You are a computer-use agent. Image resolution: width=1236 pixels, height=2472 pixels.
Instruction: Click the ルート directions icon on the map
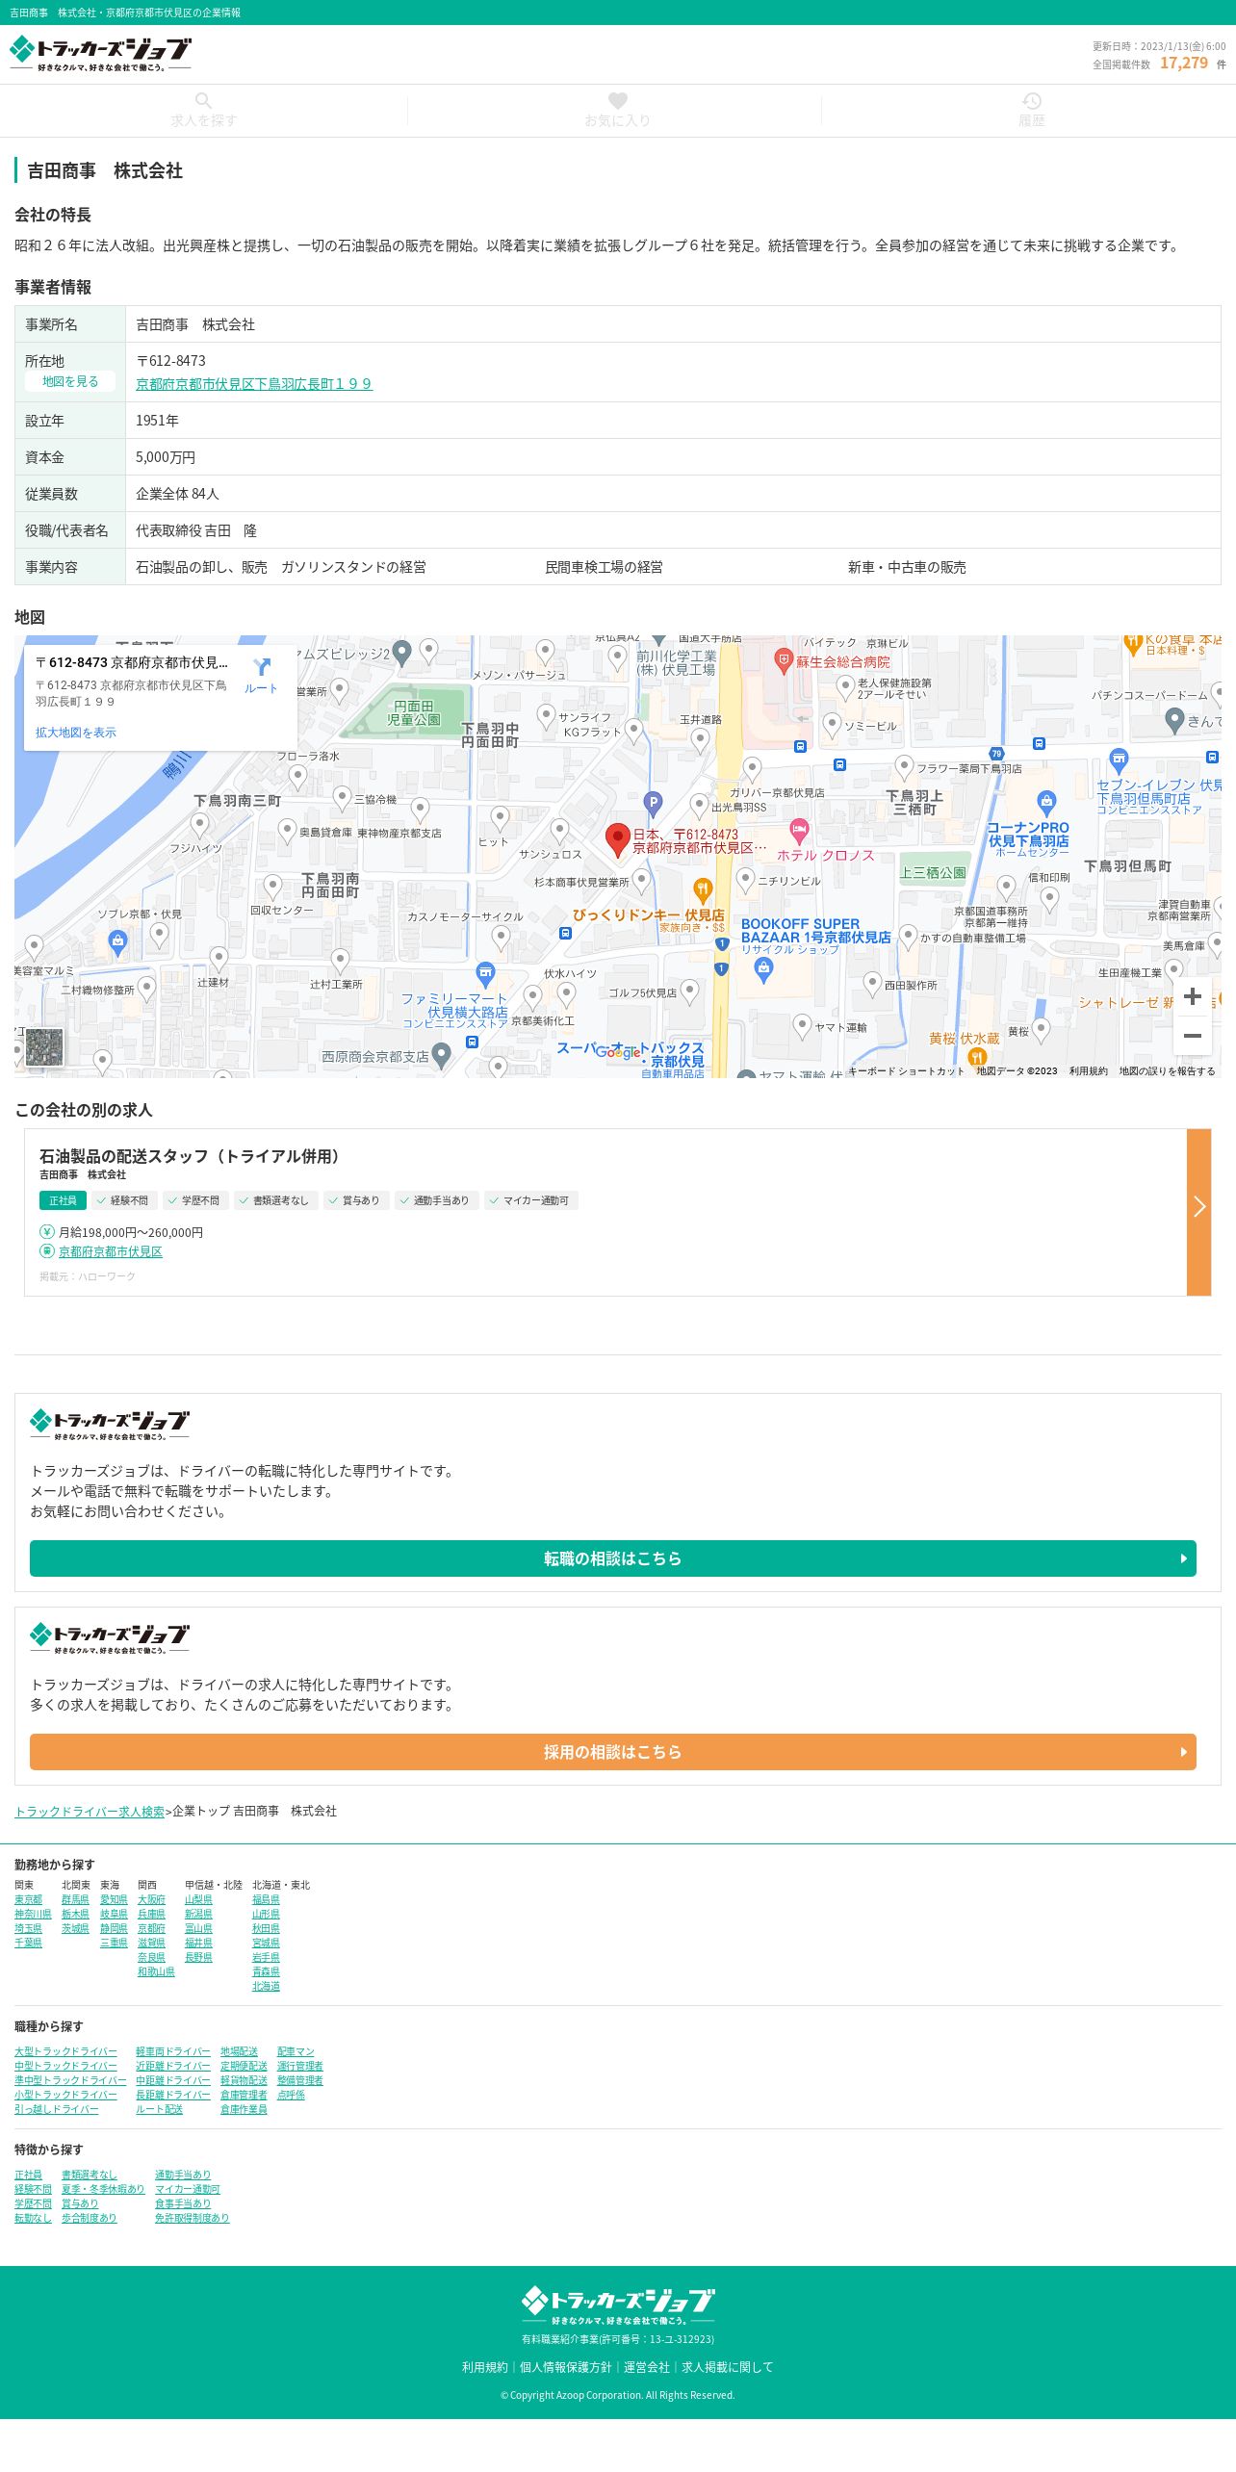click(261, 675)
